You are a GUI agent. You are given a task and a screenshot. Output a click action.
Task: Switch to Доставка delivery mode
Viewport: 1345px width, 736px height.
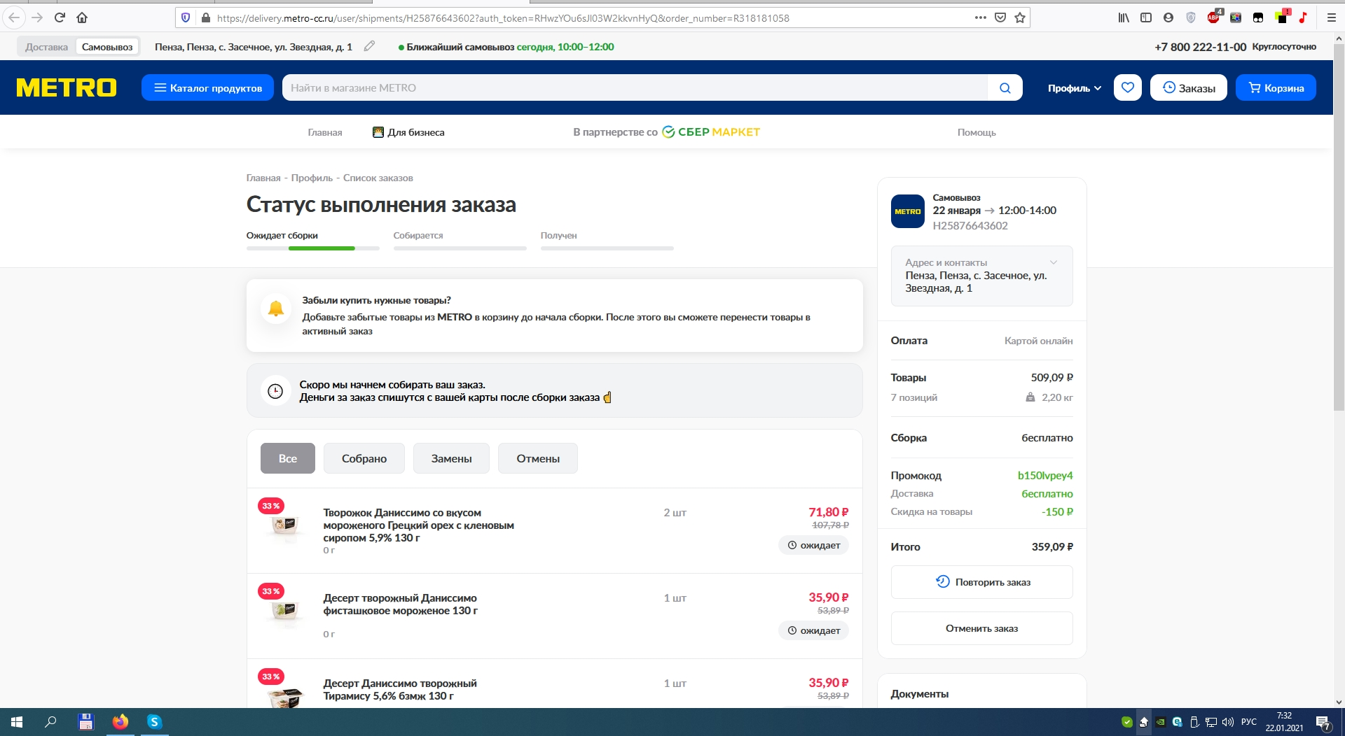[47, 47]
